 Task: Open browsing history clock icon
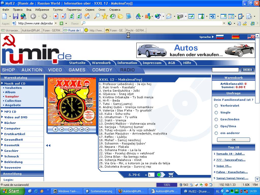[112, 16]
